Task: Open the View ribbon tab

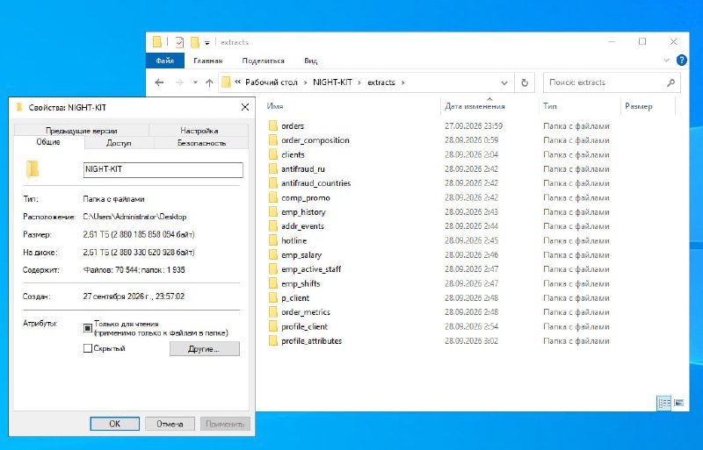Action: [311, 61]
